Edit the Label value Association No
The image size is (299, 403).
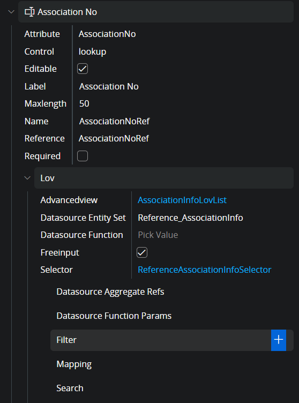point(109,86)
